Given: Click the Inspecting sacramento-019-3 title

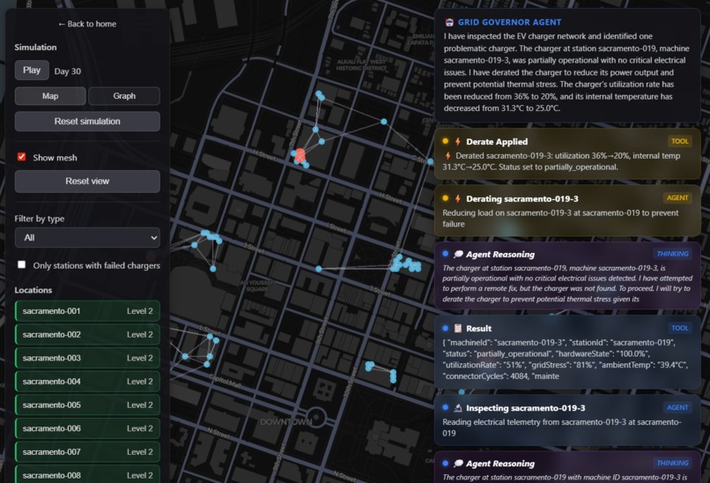Looking at the screenshot, I should point(526,408).
